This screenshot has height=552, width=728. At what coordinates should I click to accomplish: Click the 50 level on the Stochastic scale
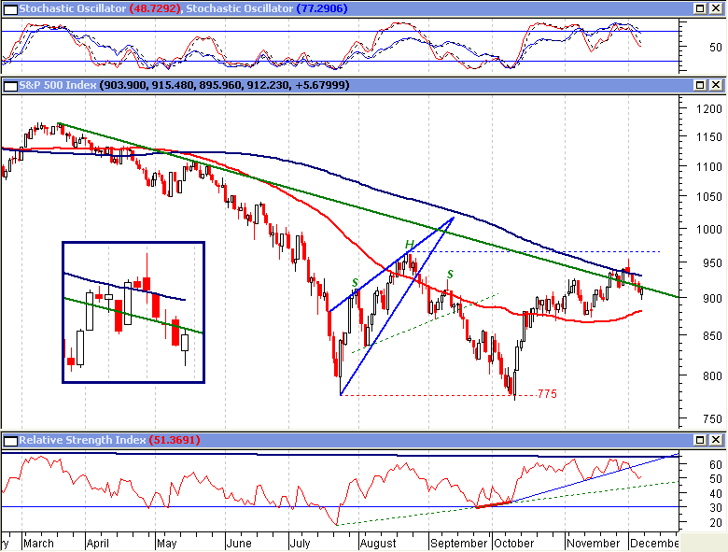point(716,47)
